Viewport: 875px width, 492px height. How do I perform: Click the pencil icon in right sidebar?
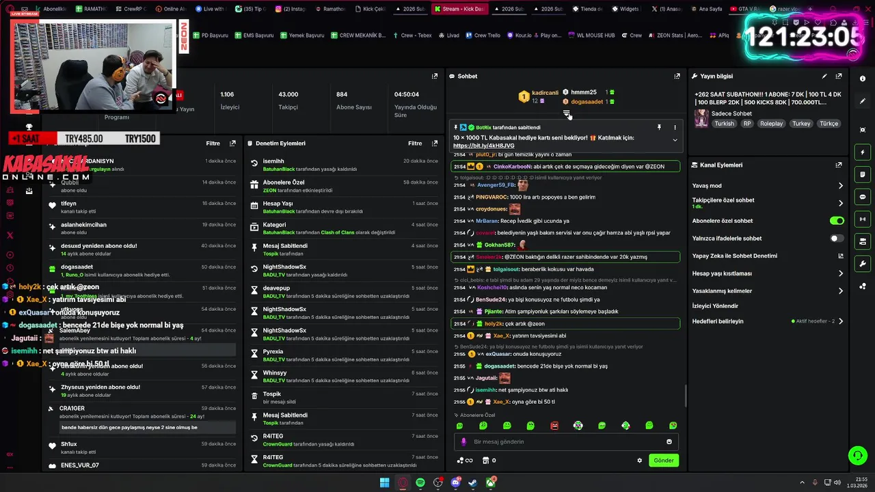click(863, 101)
